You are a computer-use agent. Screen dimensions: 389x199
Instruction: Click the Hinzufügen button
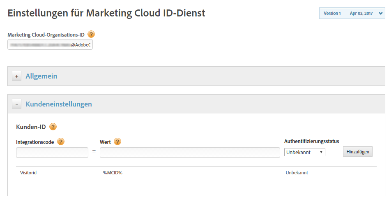click(357, 152)
